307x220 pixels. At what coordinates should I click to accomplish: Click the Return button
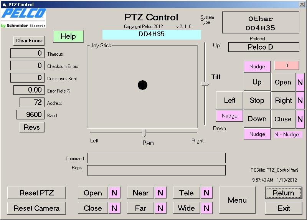pos(284,193)
